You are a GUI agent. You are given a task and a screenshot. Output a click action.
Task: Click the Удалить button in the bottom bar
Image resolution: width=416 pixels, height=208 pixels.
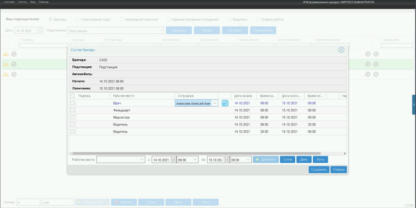pyautogui.click(x=124, y=202)
